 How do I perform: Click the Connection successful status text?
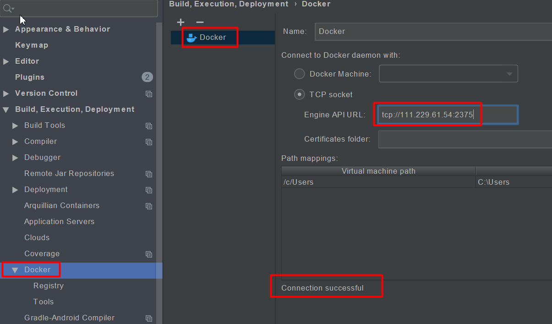pos(322,288)
